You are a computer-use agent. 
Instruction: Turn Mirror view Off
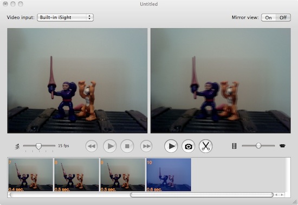tap(283, 18)
